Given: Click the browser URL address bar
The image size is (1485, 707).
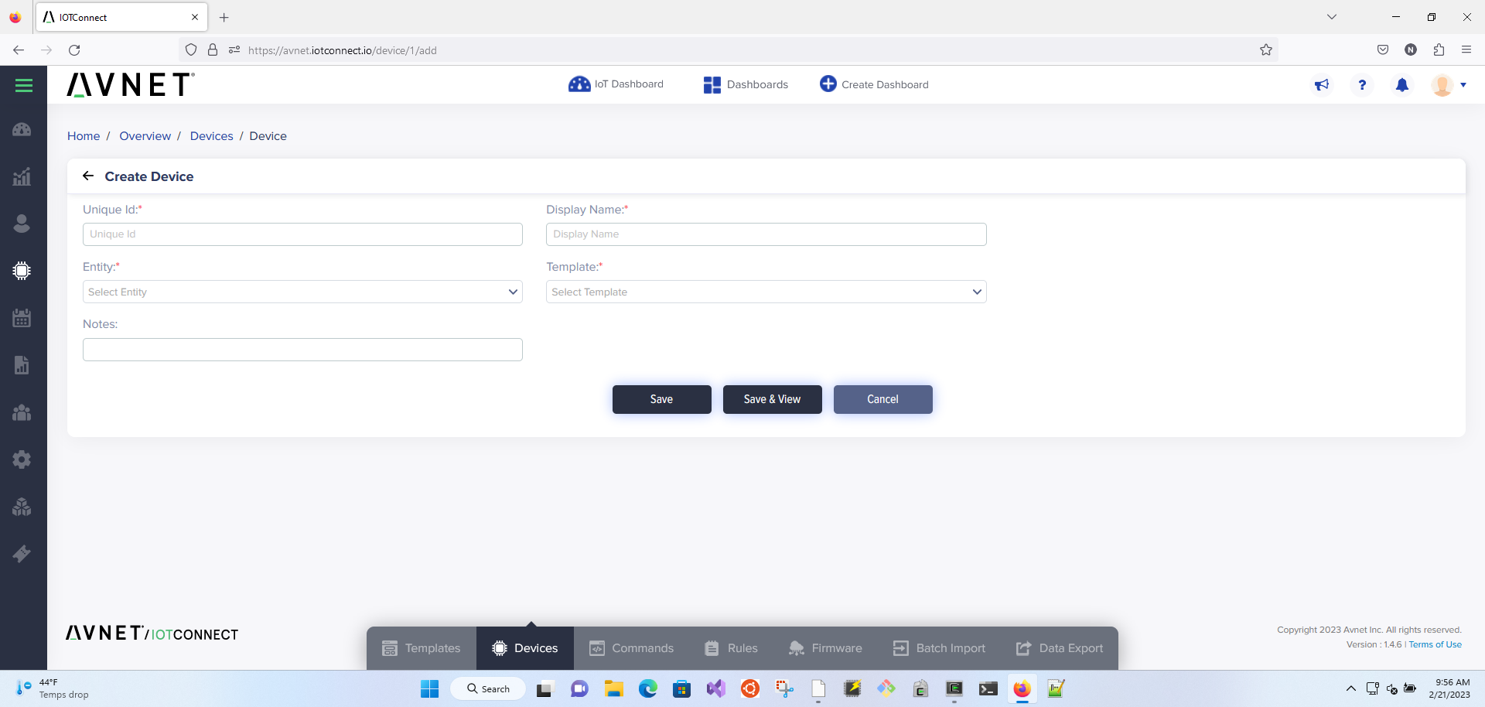Looking at the screenshot, I should coord(727,50).
